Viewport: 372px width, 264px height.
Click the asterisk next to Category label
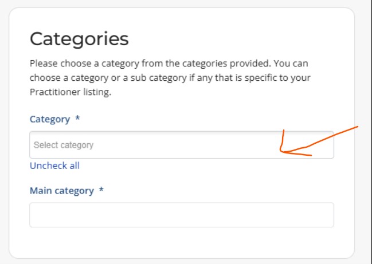click(77, 118)
